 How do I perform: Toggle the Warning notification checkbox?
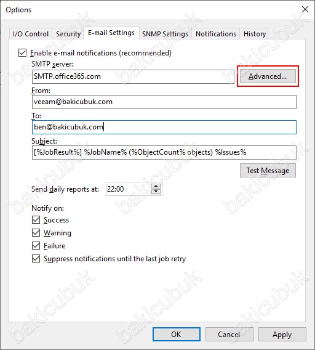(36, 233)
